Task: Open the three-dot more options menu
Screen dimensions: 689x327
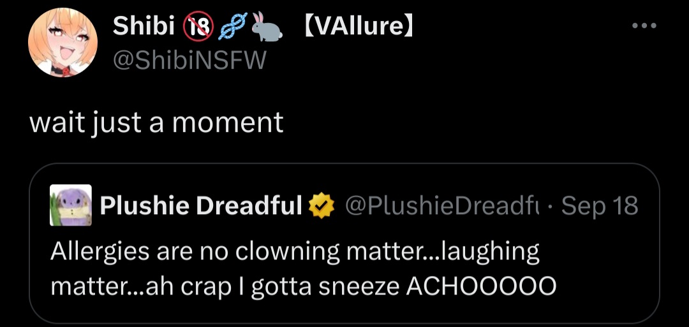Action: pyautogui.click(x=644, y=26)
